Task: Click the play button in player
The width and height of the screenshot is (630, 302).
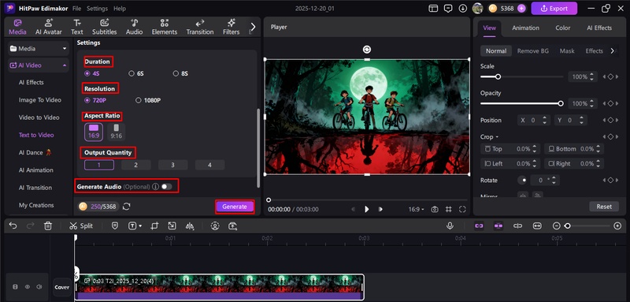Action: point(366,210)
